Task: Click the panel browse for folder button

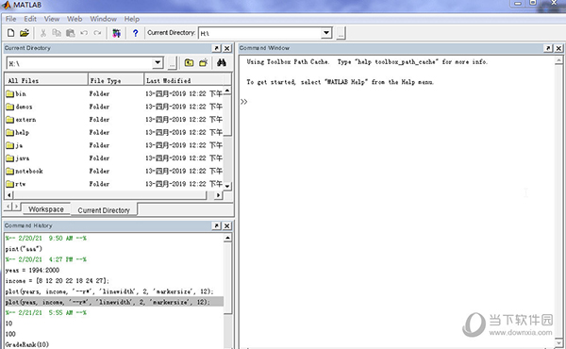Action: [x=173, y=63]
